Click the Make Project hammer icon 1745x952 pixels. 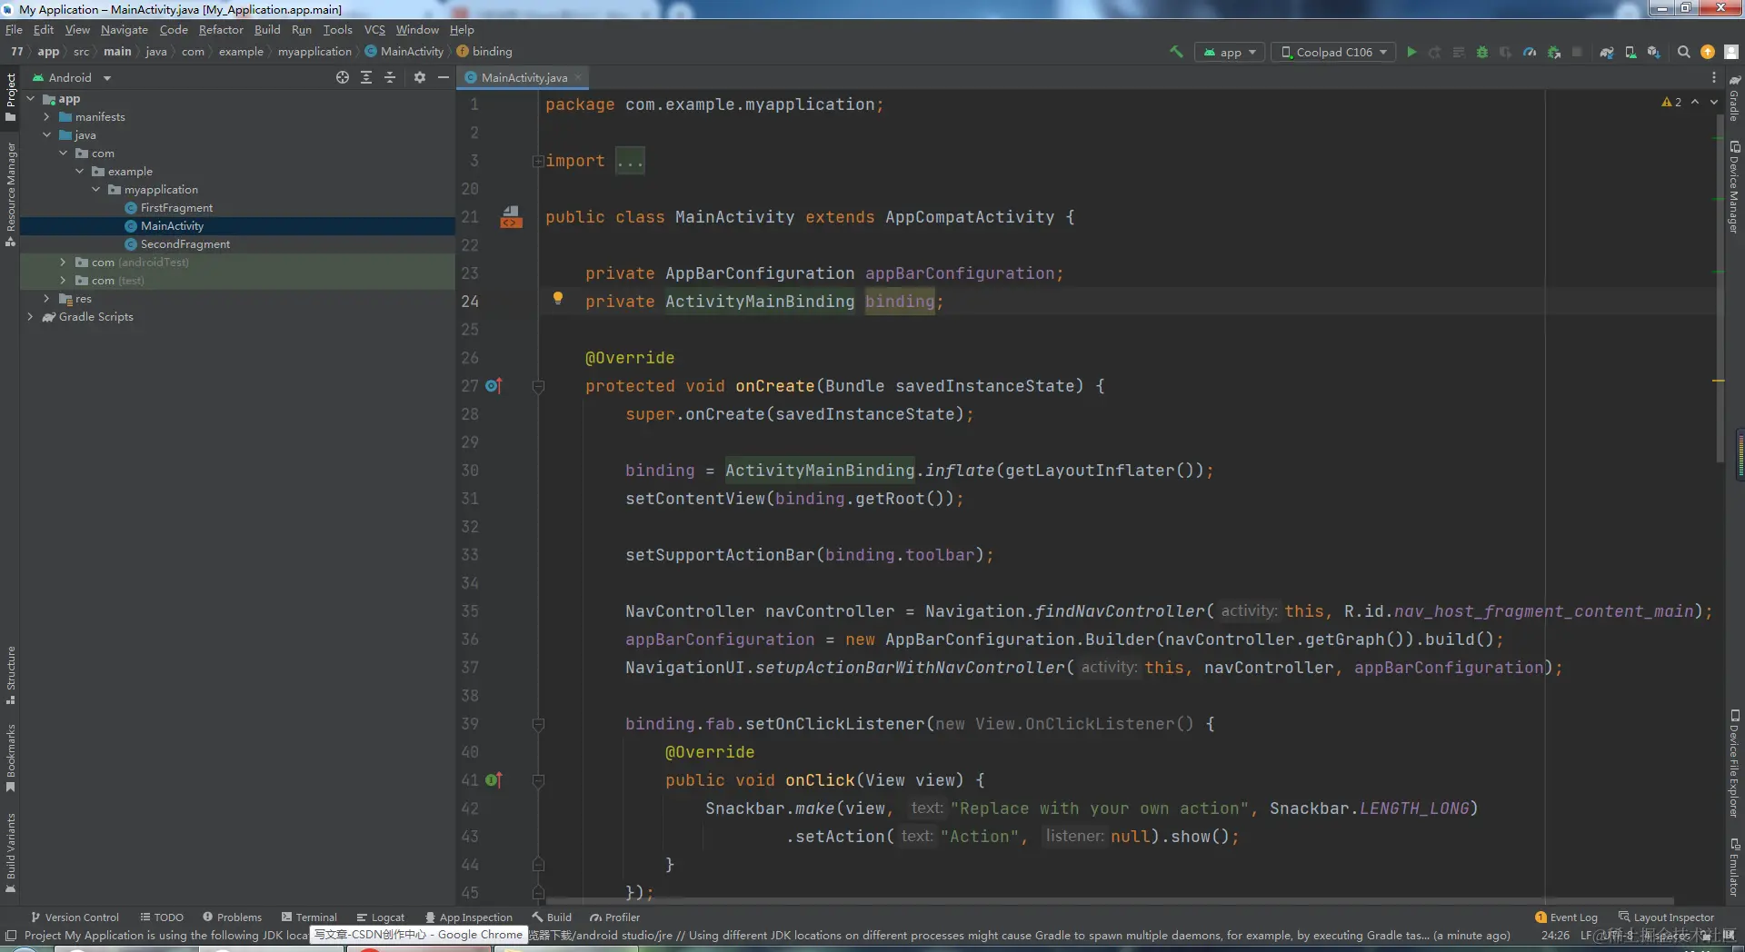(1176, 52)
